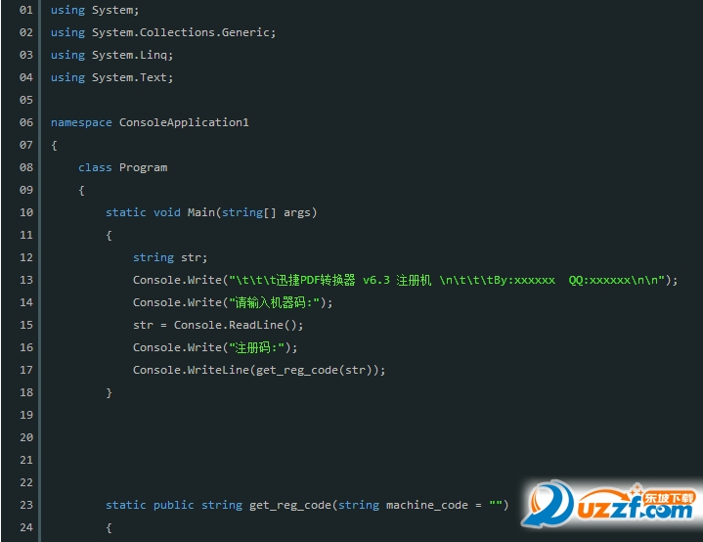Click the opening brace on line 11
703x542 pixels.
click(x=109, y=235)
